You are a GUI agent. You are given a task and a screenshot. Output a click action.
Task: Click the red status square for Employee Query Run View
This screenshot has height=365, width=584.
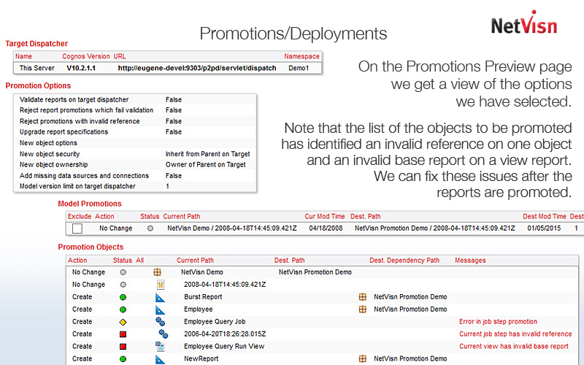(123, 347)
